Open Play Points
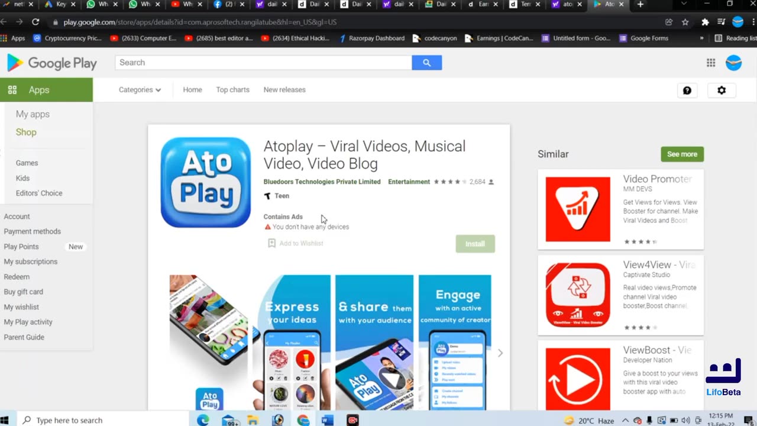This screenshot has height=426, width=757. pos(21,247)
